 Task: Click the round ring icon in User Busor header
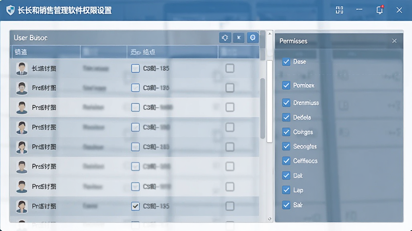[253, 38]
